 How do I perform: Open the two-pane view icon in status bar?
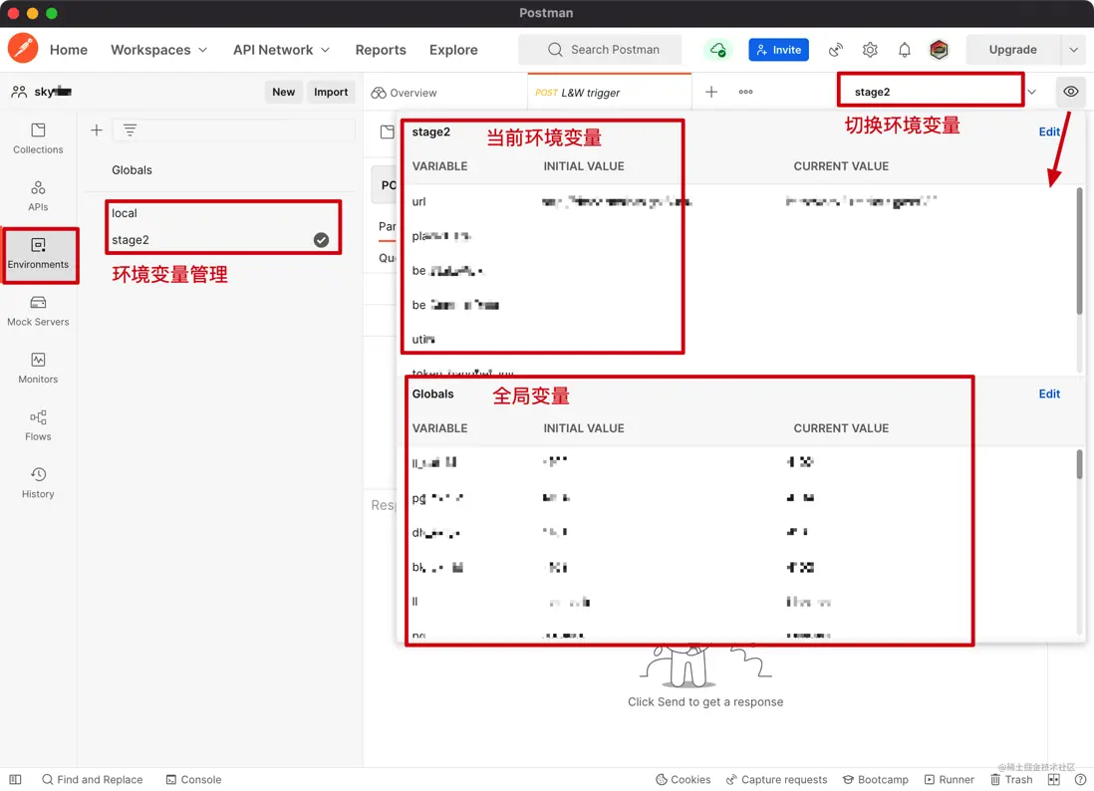(x=1053, y=779)
